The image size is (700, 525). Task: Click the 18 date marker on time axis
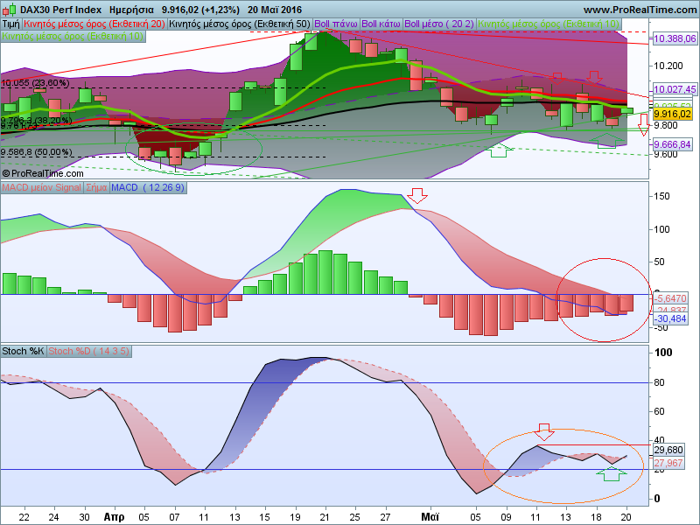click(x=596, y=517)
